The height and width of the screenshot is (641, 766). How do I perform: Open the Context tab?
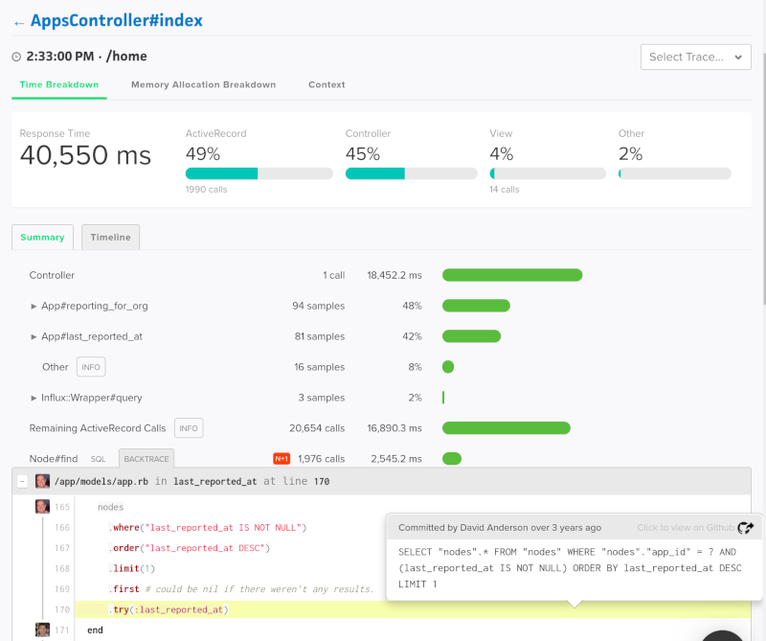point(327,84)
